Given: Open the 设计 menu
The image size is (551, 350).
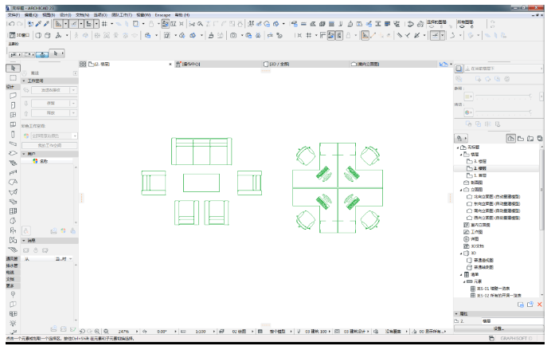Looking at the screenshot, I should tap(65, 15).
